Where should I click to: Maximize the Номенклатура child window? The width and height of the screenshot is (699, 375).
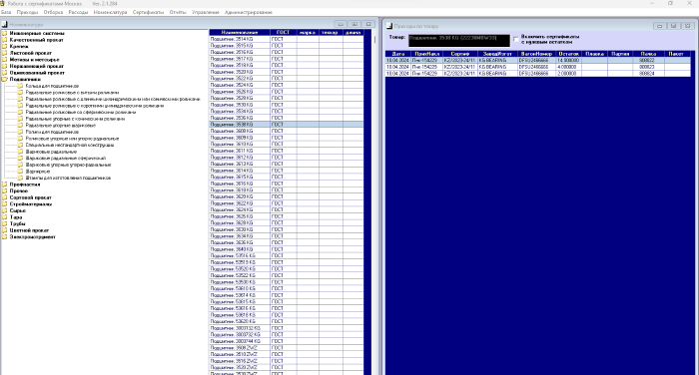pyautogui.click(x=354, y=25)
